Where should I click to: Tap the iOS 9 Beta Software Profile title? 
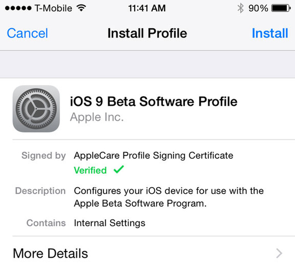[x=154, y=102]
